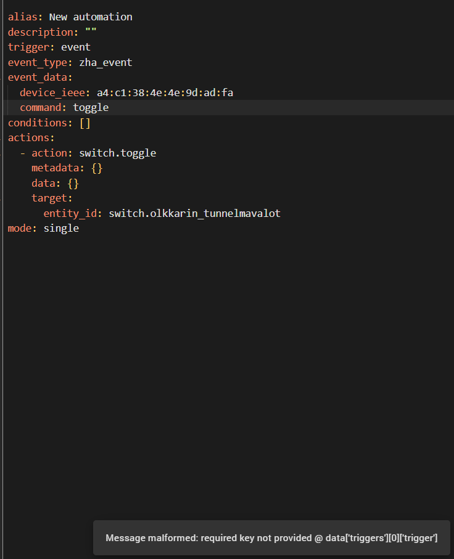
Task: Click the switch.toggle action value
Action: pos(117,153)
